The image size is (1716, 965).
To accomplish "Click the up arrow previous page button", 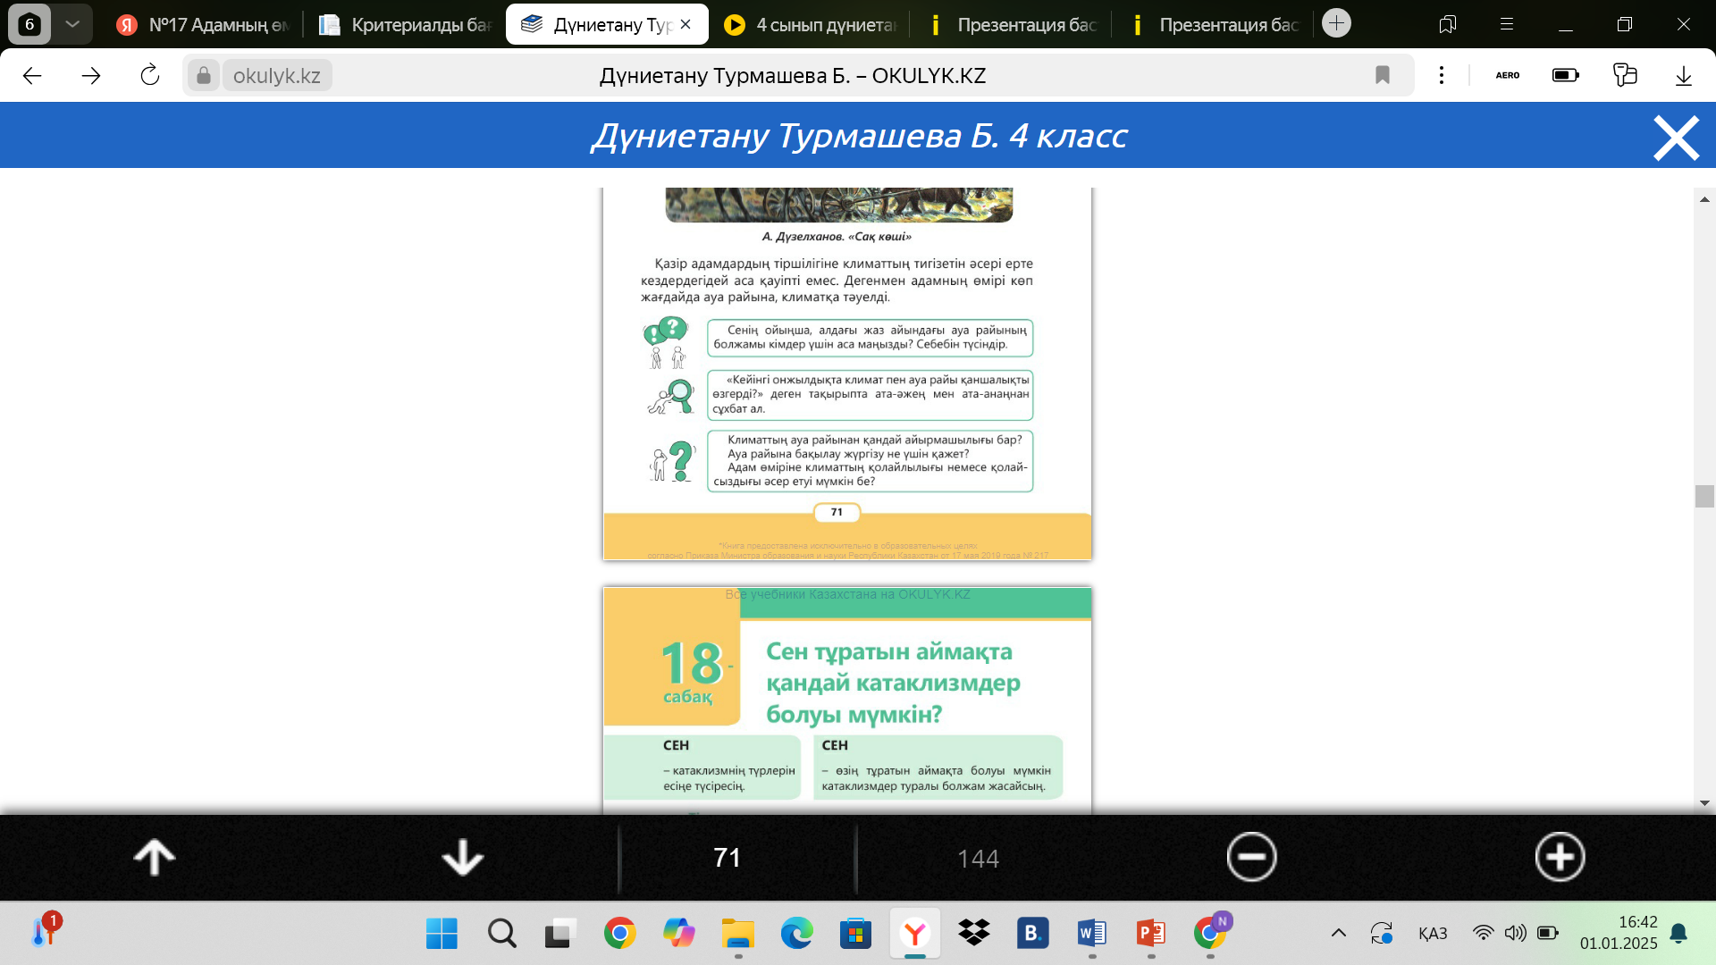I will [154, 857].
